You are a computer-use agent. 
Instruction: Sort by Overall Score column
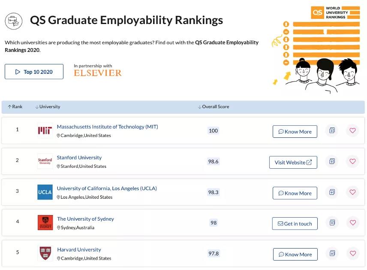pos(214,107)
